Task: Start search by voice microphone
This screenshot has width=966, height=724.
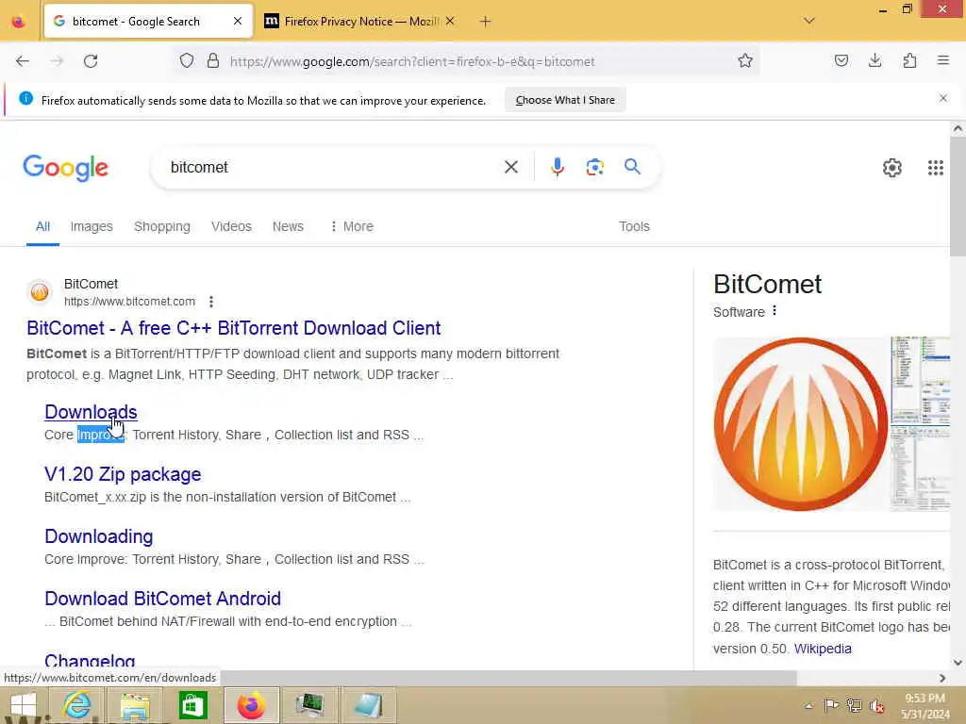Action: 557,167
